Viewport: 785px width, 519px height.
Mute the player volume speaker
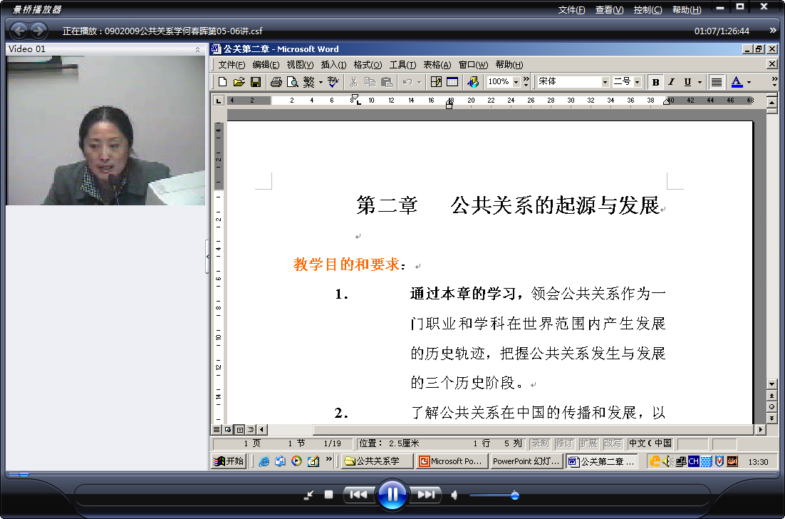pyautogui.click(x=454, y=495)
